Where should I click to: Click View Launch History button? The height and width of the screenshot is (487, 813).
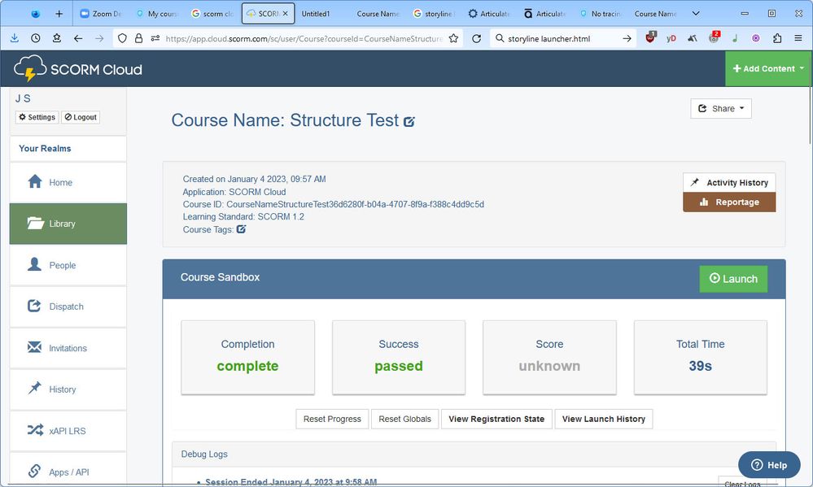click(604, 419)
